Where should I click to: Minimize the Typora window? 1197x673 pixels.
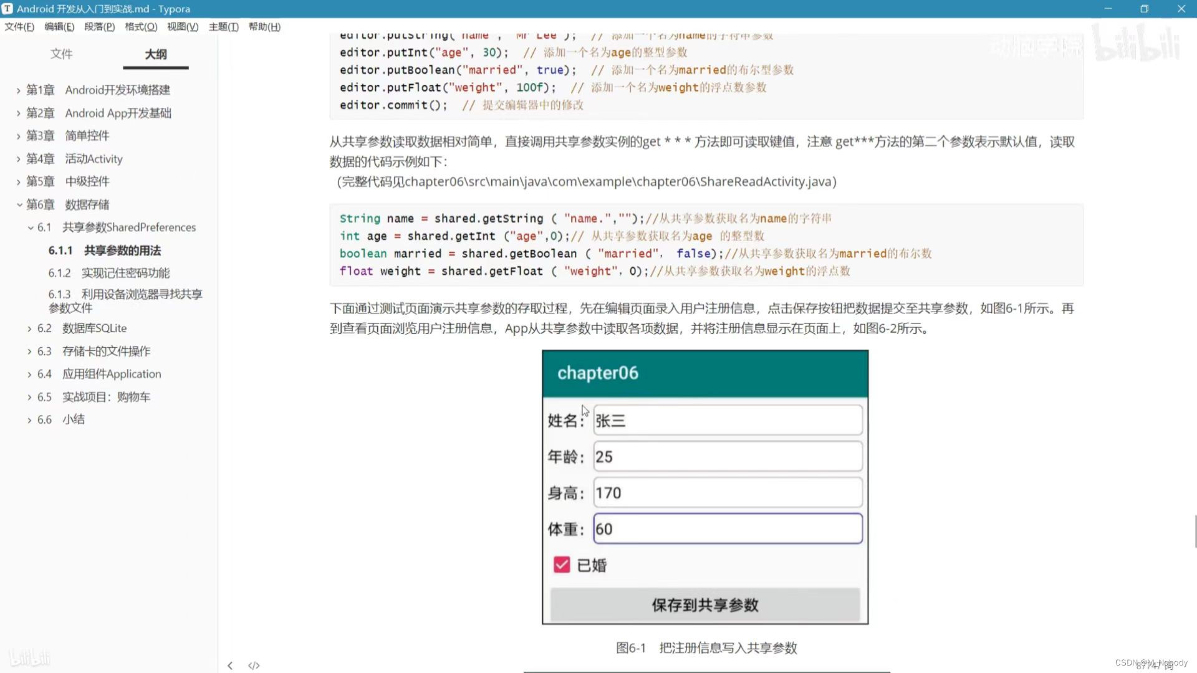[1108, 9]
